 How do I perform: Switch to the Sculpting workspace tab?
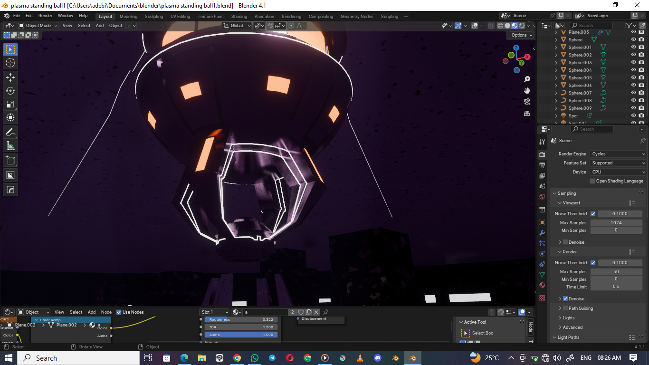153,16
